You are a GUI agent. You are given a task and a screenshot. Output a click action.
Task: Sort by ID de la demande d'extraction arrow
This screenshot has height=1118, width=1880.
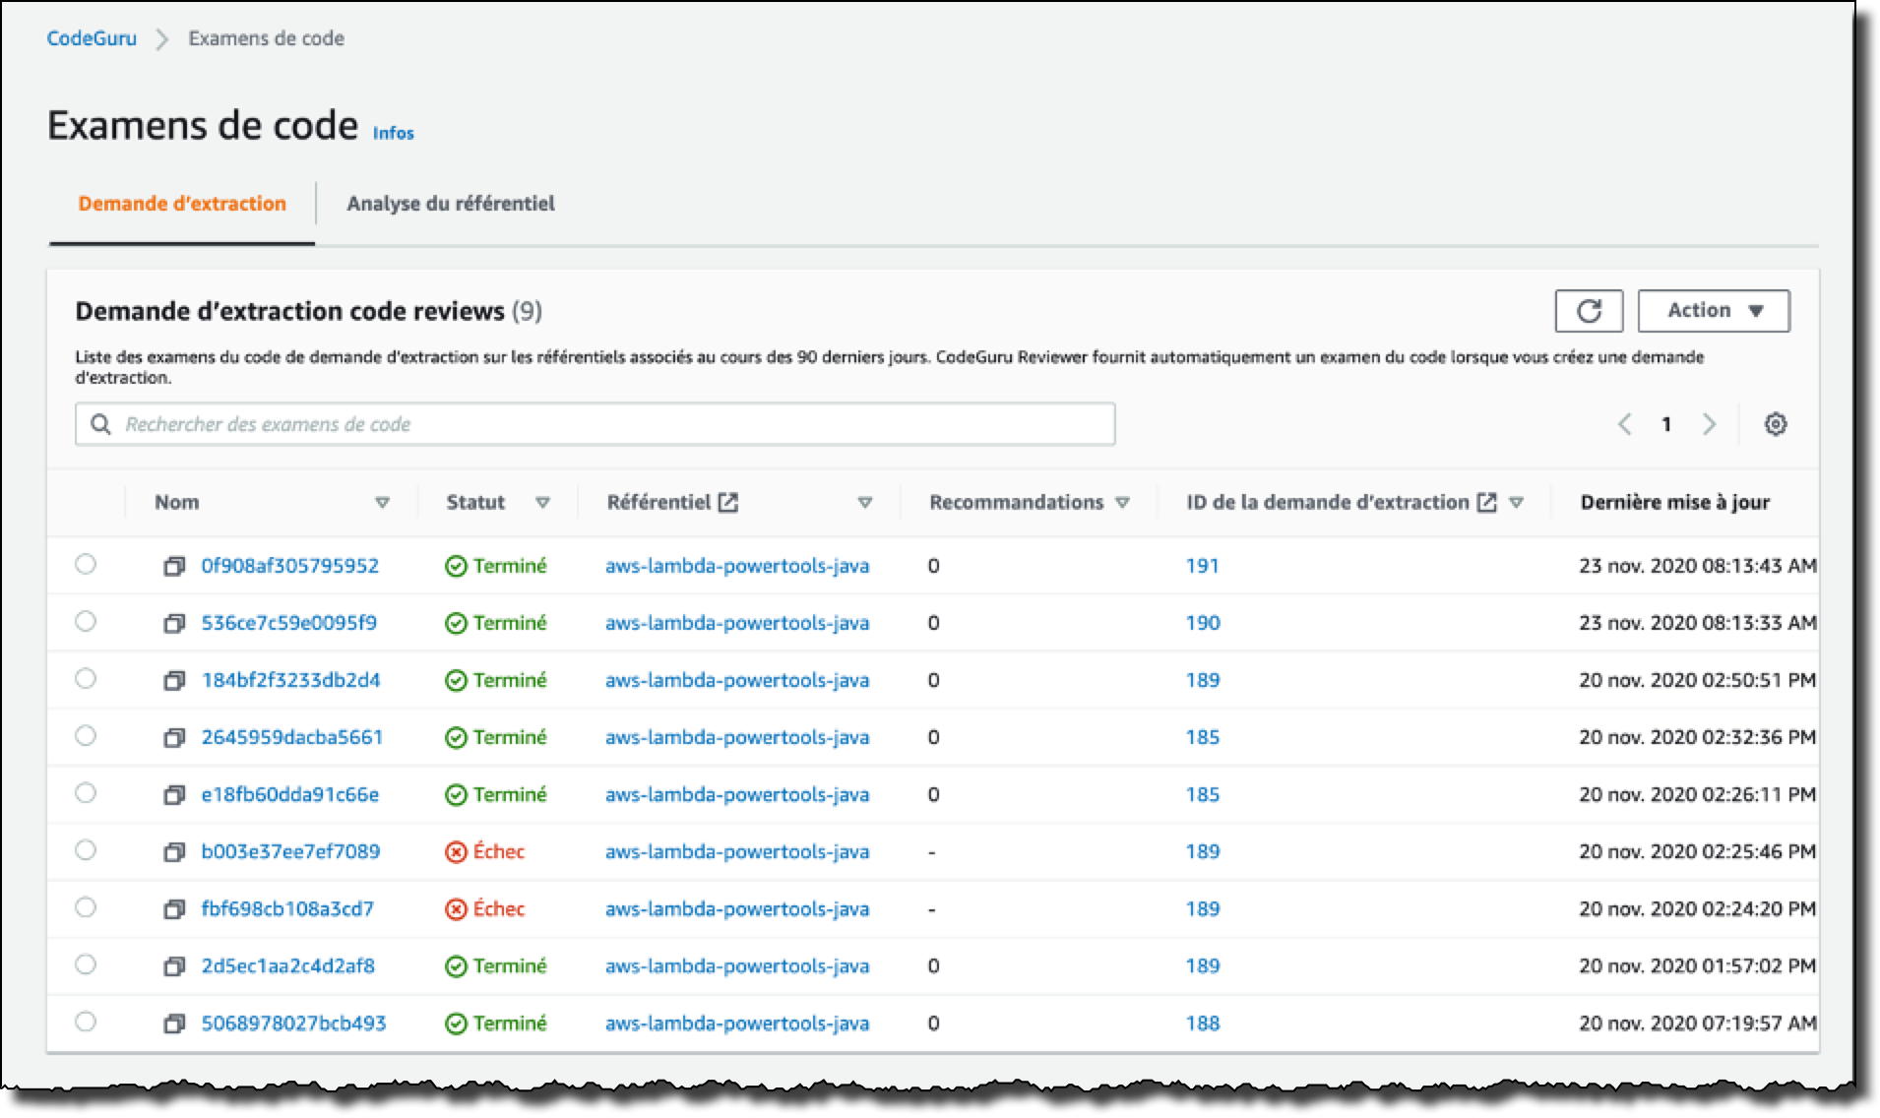(1517, 503)
